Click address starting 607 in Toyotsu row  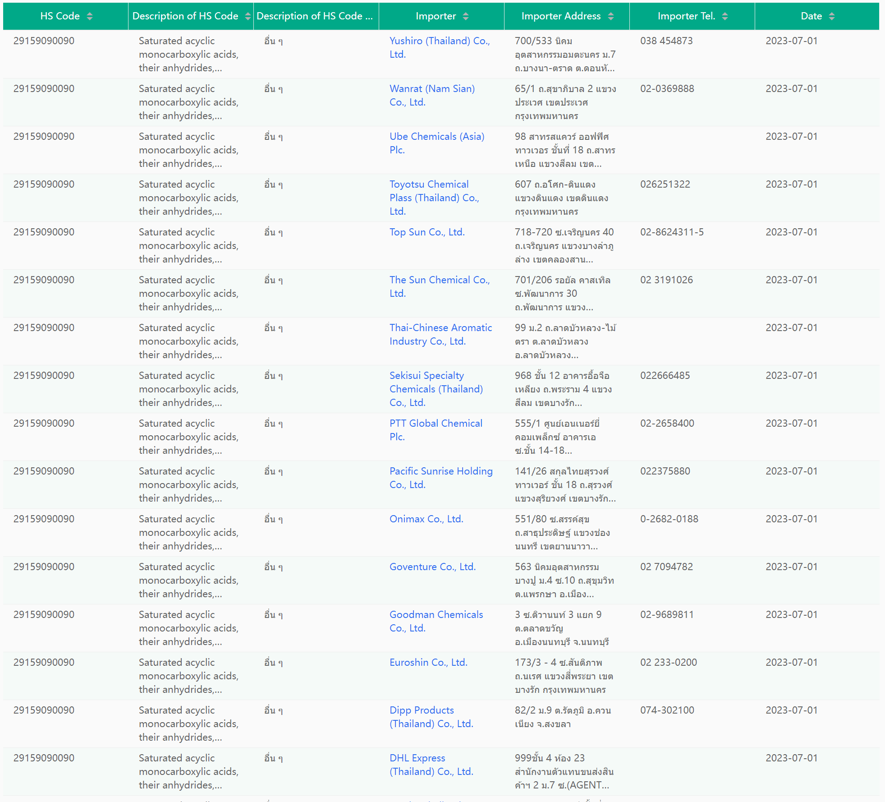point(562,198)
